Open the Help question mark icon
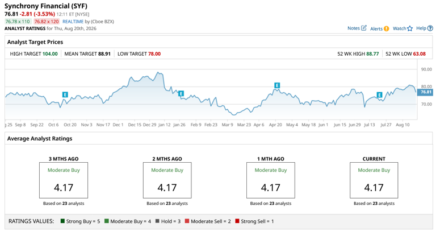Image resolution: width=436 pixels, height=231 pixels. [430, 28]
